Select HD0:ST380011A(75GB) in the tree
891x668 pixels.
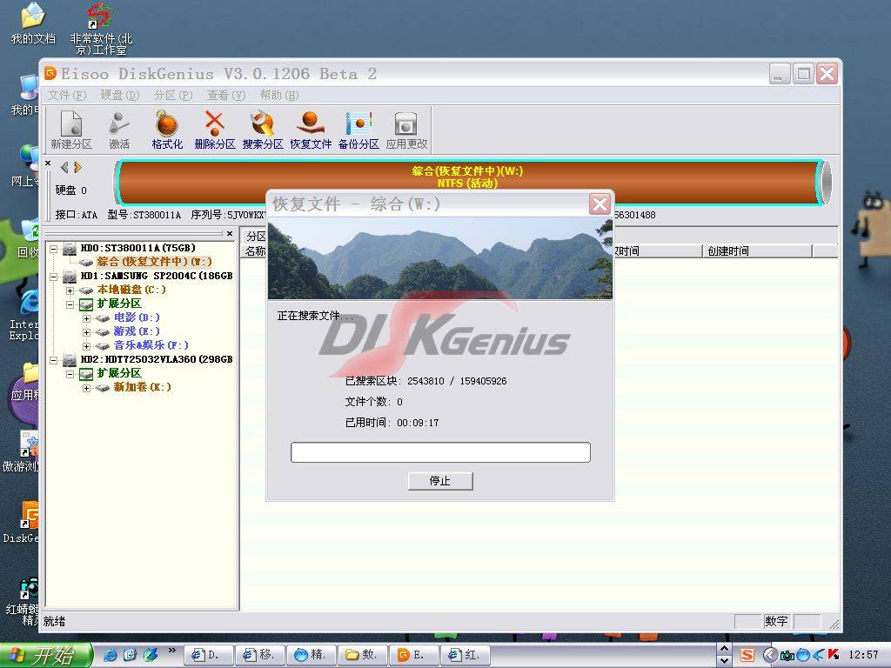click(138, 248)
